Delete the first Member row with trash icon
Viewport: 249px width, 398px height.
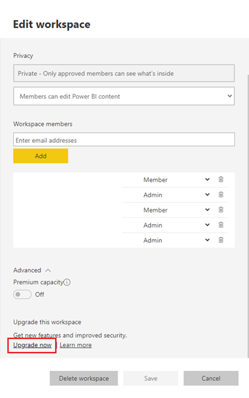point(221,180)
